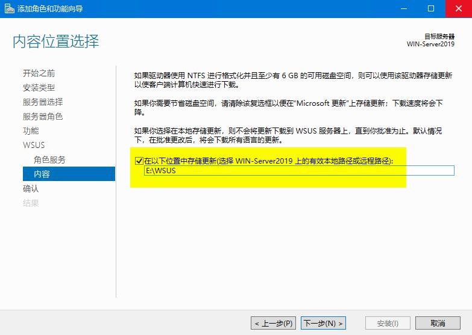Image resolution: width=472 pixels, height=335 pixels.
Task: Click the E:\WSUS path input field
Action: click(298, 171)
